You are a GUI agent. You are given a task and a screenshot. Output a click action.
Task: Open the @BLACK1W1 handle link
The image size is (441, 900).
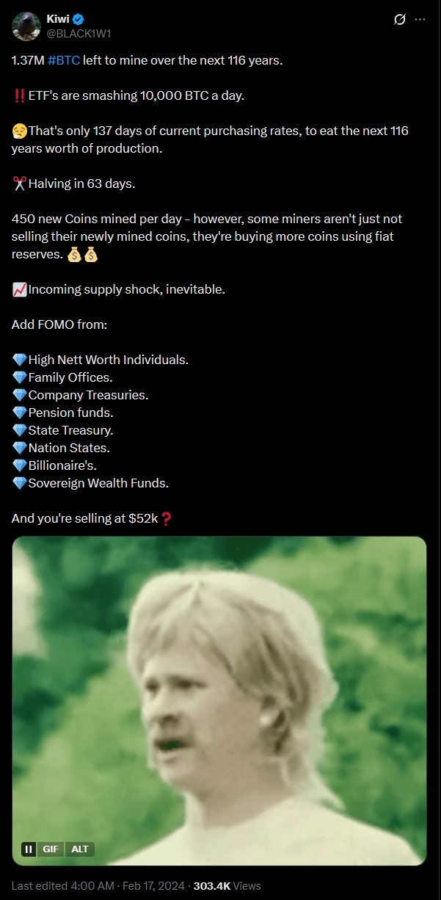tap(79, 34)
